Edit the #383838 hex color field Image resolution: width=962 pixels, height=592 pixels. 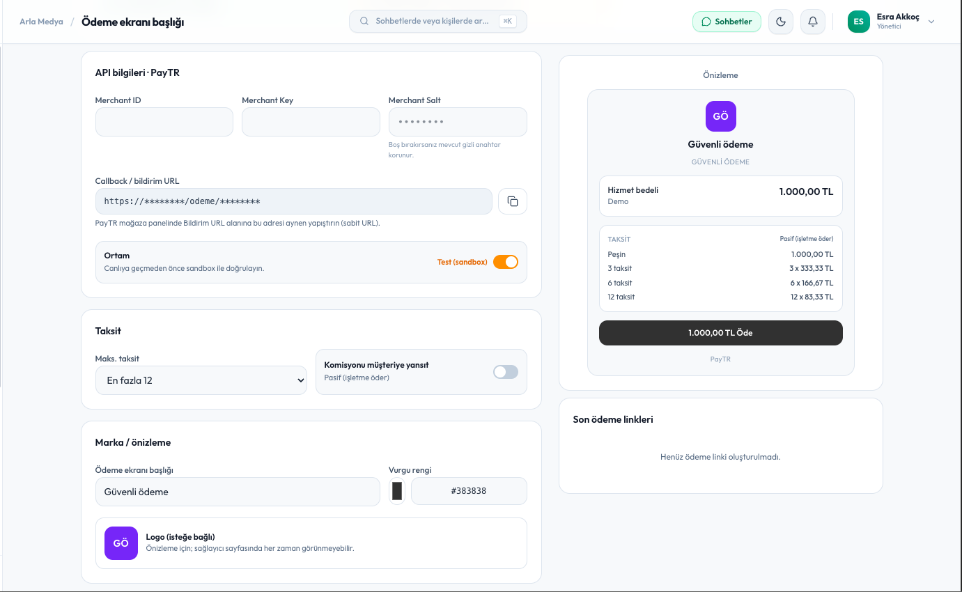pyautogui.click(x=469, y=491)
